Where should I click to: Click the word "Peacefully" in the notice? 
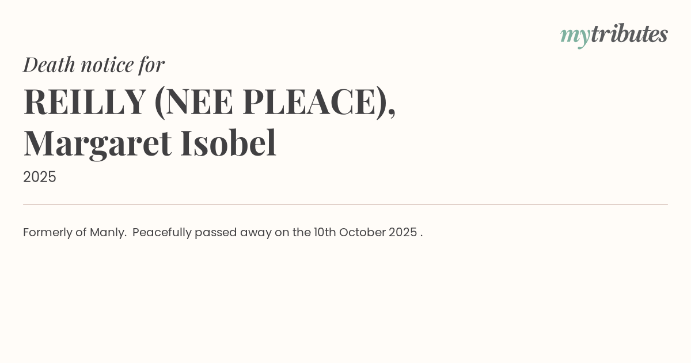(162, 232)
